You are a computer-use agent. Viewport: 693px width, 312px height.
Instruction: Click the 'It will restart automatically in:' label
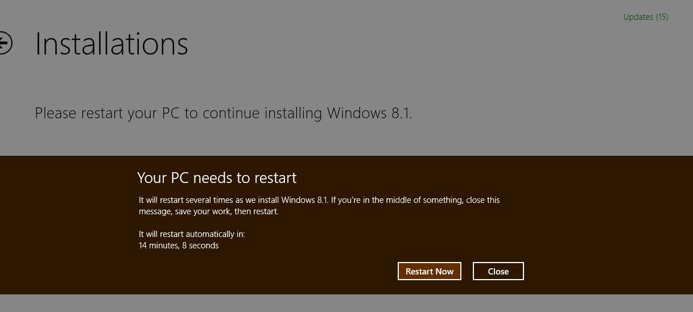point(192,234)
